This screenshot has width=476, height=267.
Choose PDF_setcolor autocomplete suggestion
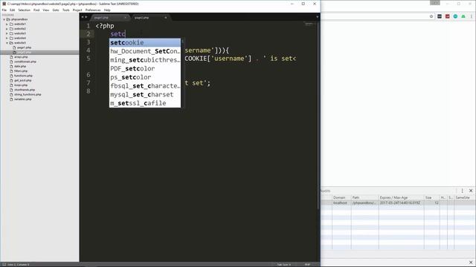(x=145, y=68)
